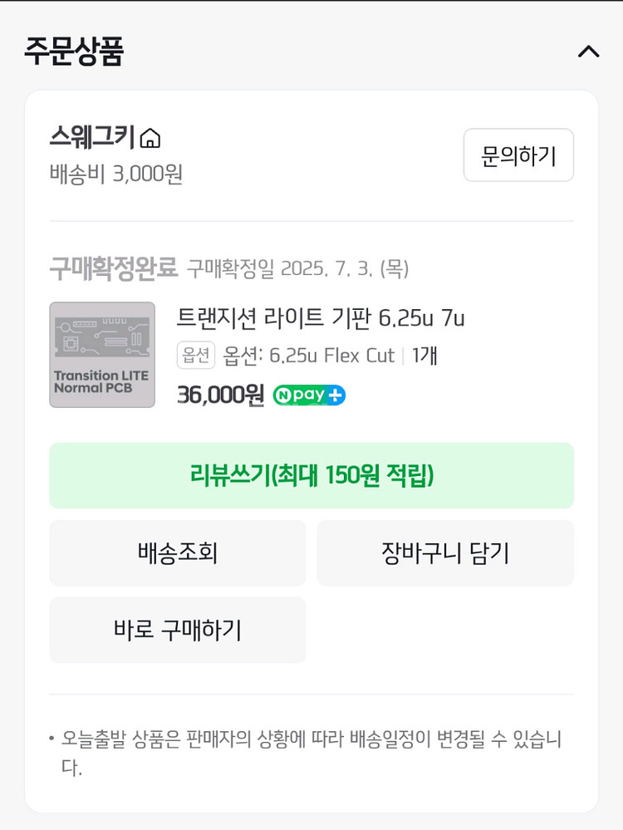The height and width of the screenshot is (830, 623).
Task: Click the 옵션 badge label
Action: 196,355
